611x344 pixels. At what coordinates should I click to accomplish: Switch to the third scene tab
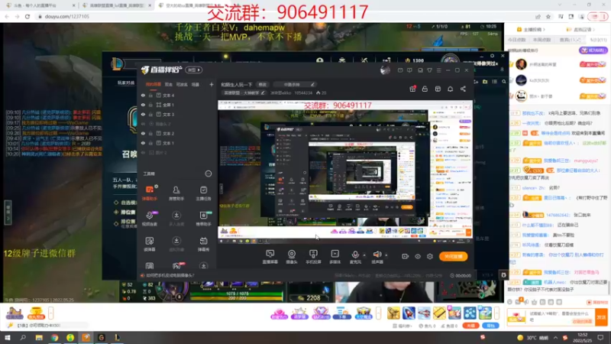pyautogui.click(x=182, y=84)
